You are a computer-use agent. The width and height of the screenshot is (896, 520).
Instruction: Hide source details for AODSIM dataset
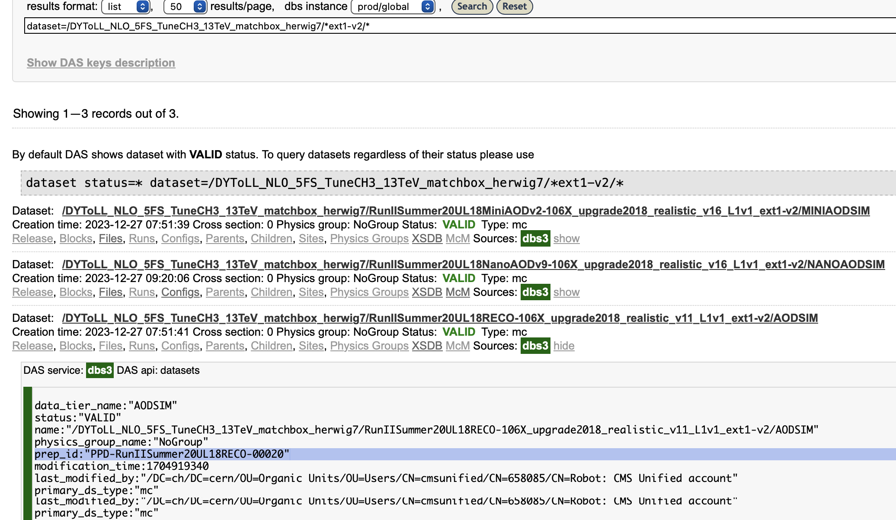(563, 346)
